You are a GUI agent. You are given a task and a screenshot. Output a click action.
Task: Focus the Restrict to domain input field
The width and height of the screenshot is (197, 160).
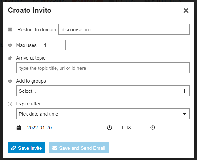(x=124, y=29)
